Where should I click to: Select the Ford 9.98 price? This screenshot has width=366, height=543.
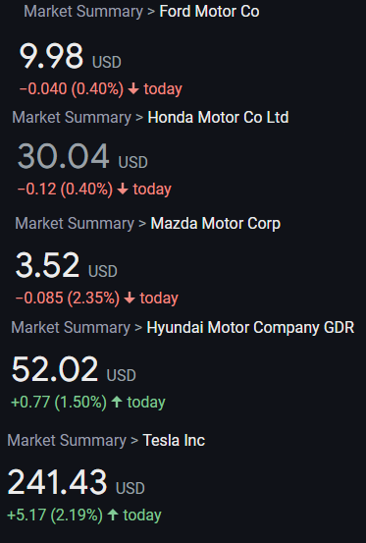(51, 56)
